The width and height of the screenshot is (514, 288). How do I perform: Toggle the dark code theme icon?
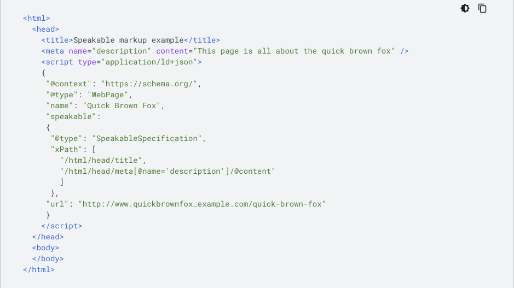coord(465,8)
